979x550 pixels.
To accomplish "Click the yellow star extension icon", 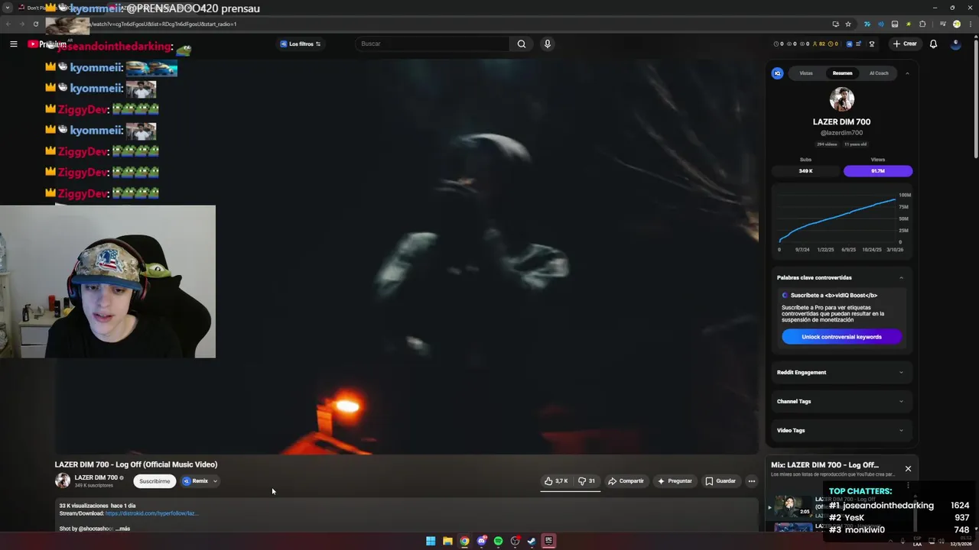I will 909,24.
